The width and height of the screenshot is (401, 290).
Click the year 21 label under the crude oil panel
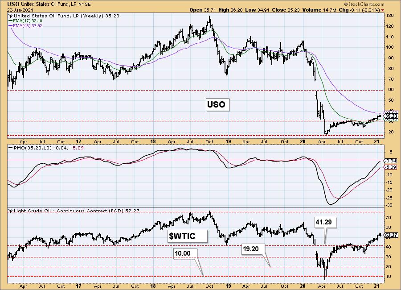point(376,286)
